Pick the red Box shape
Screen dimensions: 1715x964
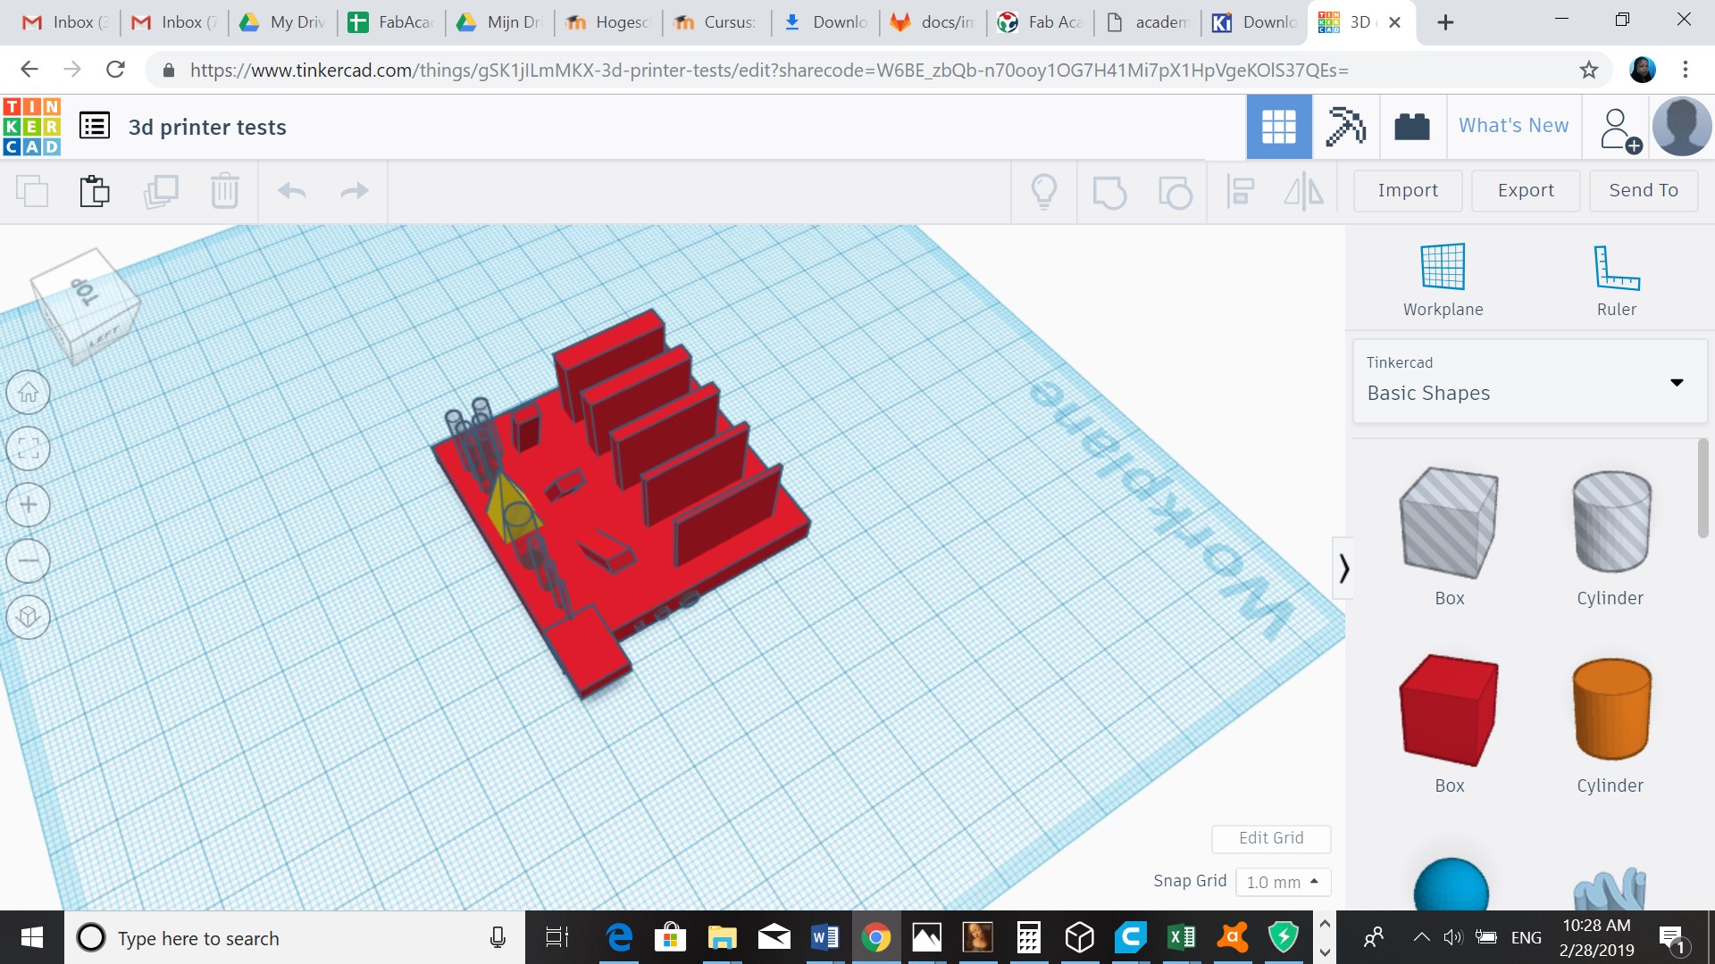click(1448, 711)
